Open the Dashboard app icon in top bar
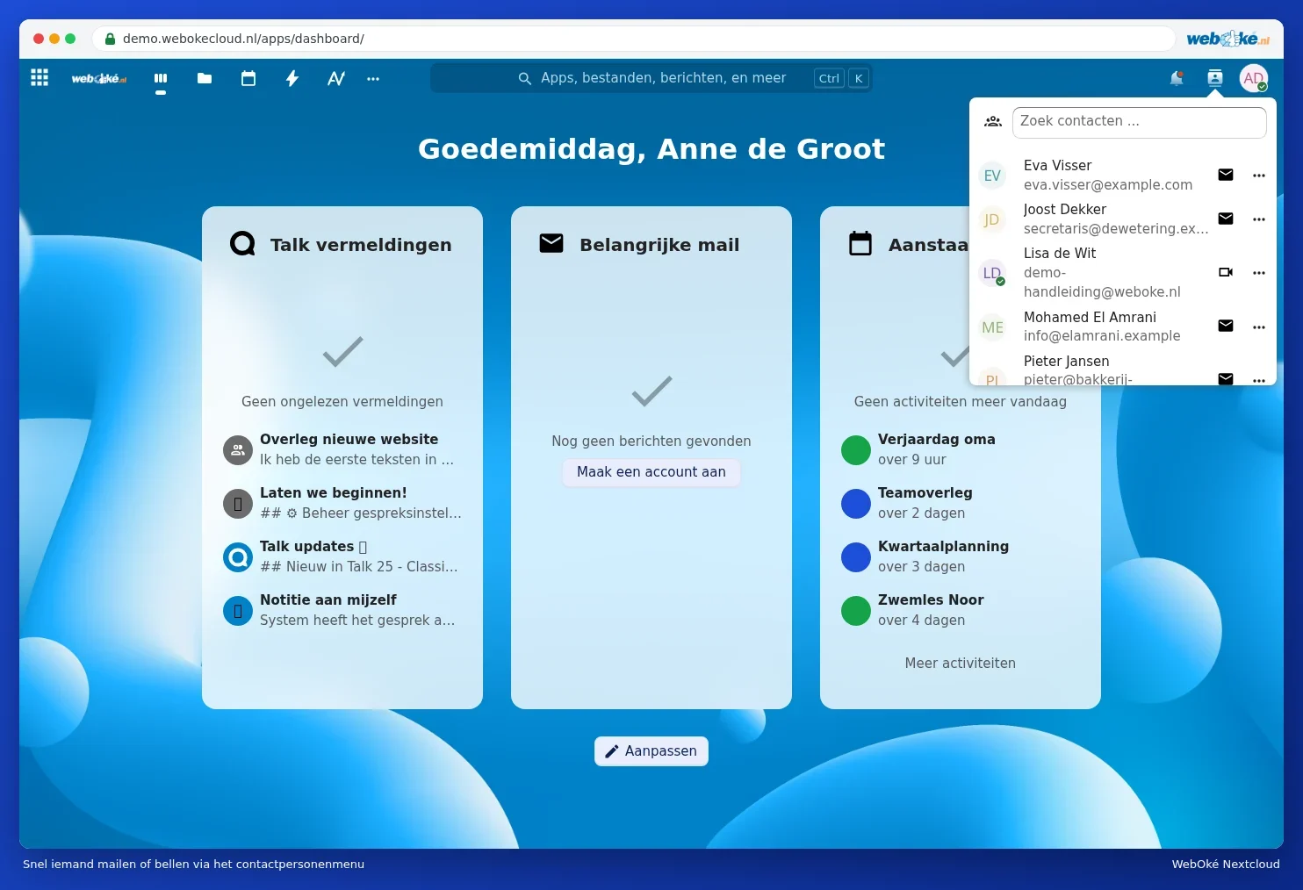1303x890 pixels. 161,78
